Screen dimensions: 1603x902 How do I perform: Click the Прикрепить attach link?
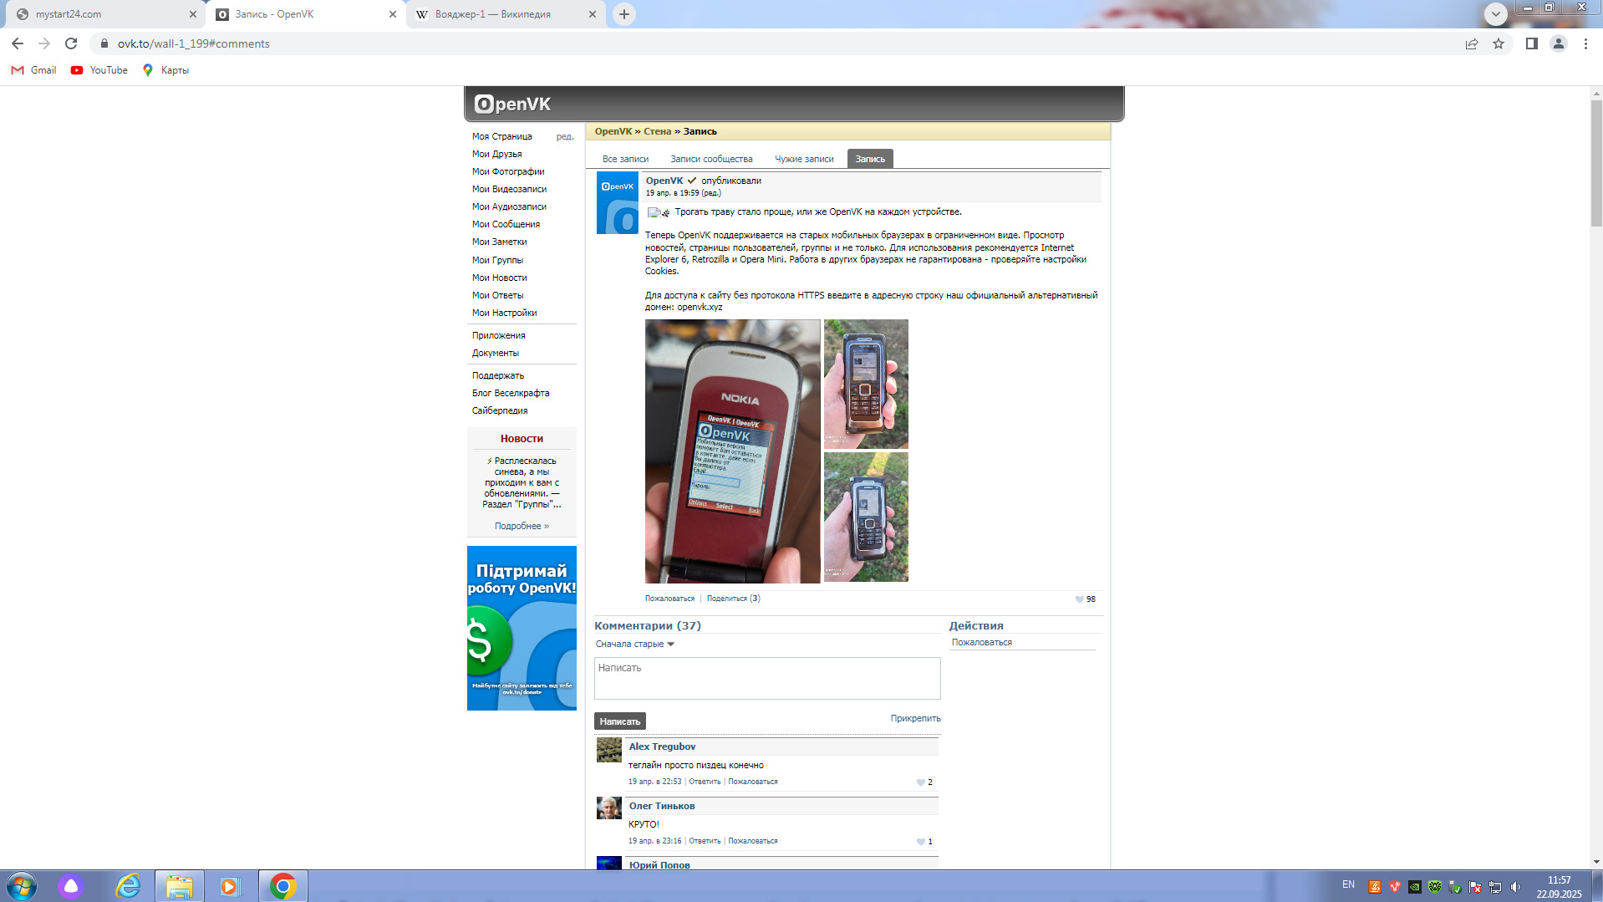pos(915,719)
